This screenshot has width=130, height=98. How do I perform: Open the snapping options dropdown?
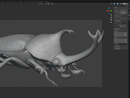(x=50, y=4)
